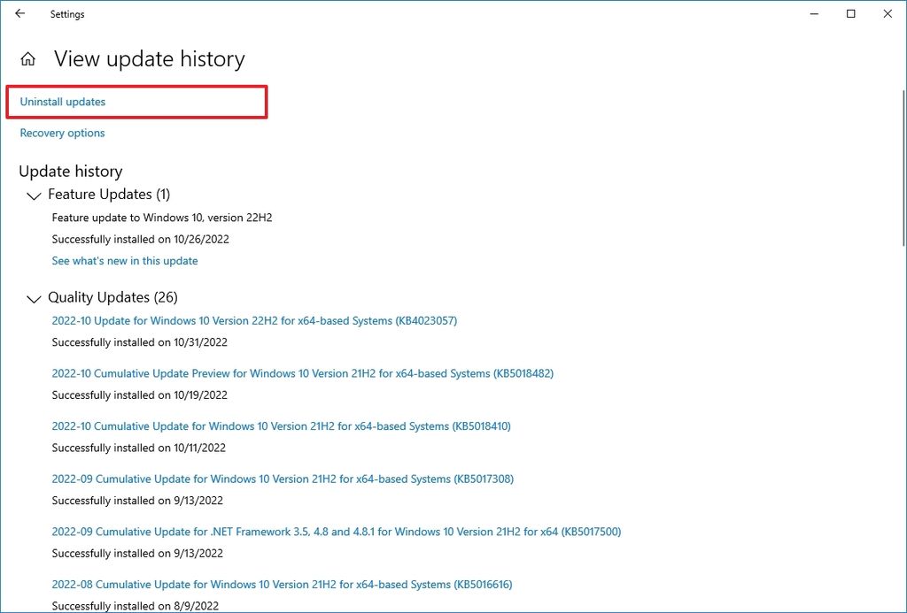Click the Update history heading
This screenshot has height=613, width=907.
71,172
